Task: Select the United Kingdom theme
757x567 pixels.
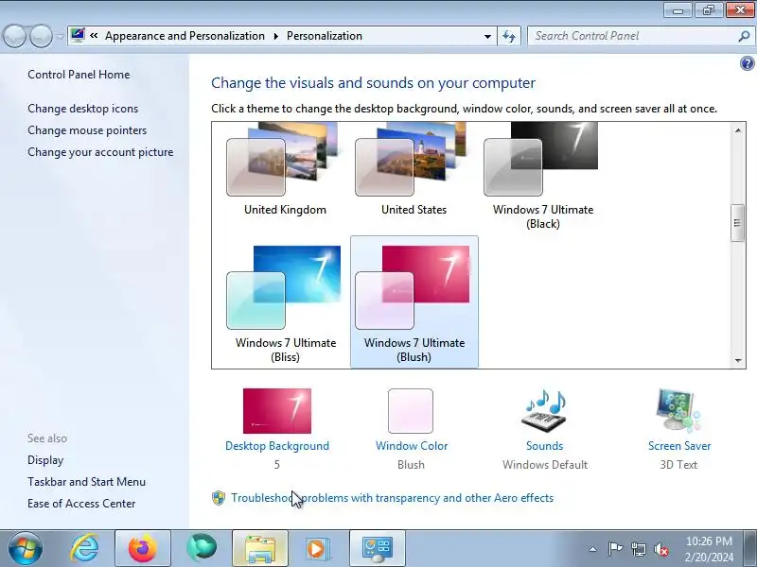Action: point(285,169)
